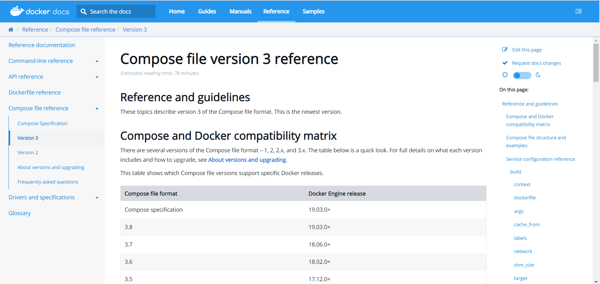600x284 pixels.
Task: Click Compose file reference breadcrumb link
Action: coord(85,29)
